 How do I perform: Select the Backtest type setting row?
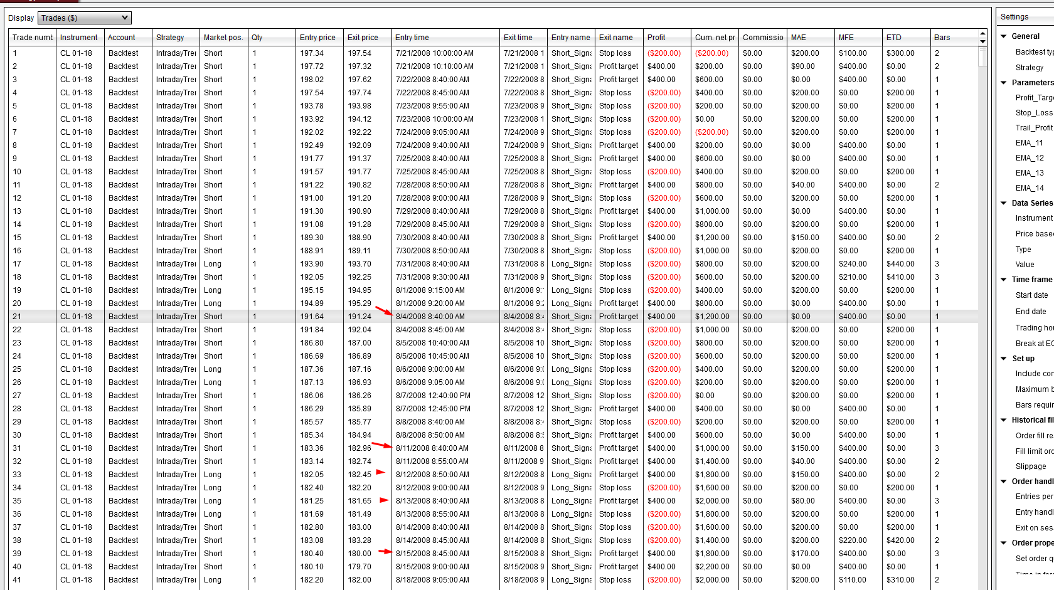tap(1035, 52)
